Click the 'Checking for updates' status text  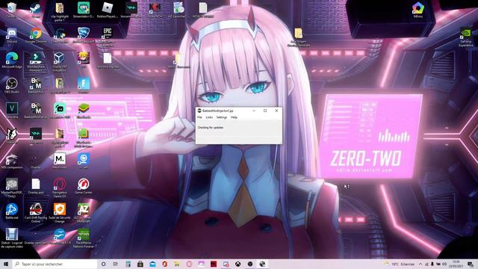pyautogui.click(x=211, y=128)
